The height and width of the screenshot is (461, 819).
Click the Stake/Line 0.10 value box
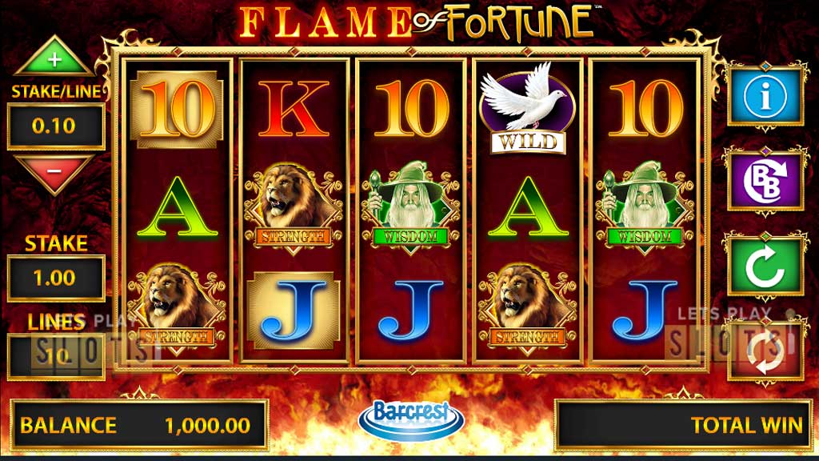[56, 126]
